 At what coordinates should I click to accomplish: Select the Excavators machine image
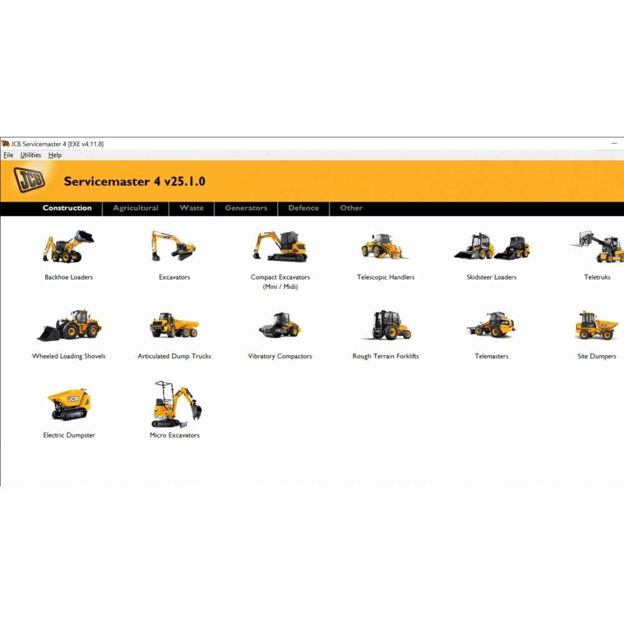(173, 246)
